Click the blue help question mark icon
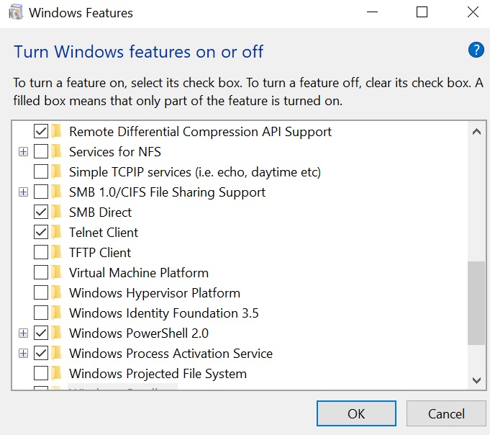 pos(476,50)
